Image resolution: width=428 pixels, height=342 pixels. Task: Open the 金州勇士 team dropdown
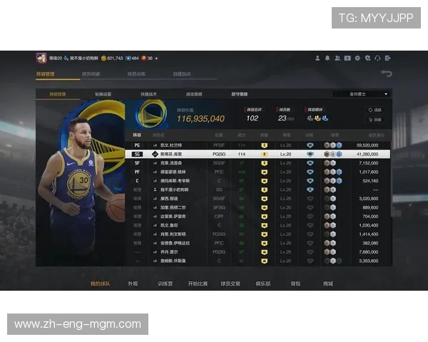(x=361, y=94)
